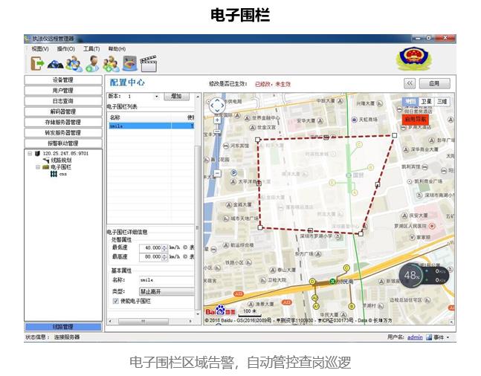
Task: Click the map pan compass control
Action: [x=216, y=105]
